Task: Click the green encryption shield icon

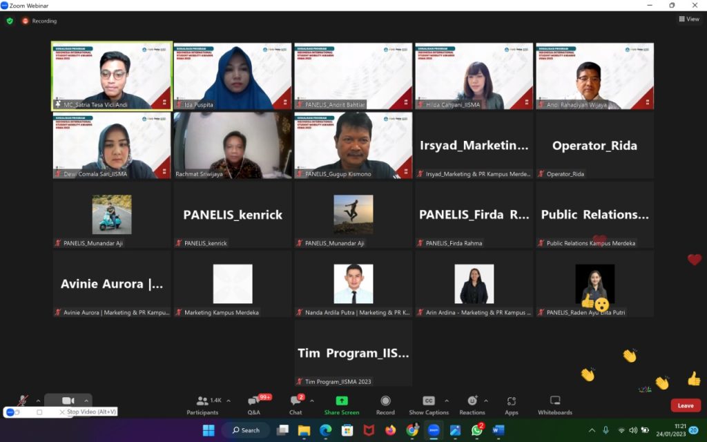Action: [x=10, y=21]
